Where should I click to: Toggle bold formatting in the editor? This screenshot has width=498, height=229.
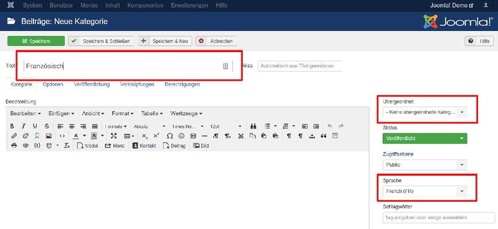(x=12, y=126)
